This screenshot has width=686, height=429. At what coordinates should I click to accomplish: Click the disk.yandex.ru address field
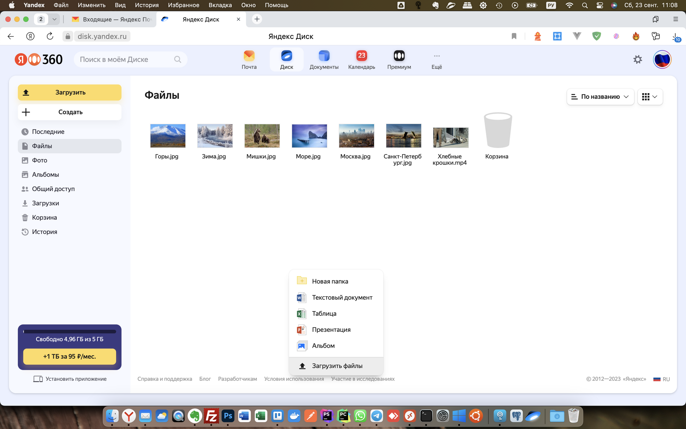(102, 36)
